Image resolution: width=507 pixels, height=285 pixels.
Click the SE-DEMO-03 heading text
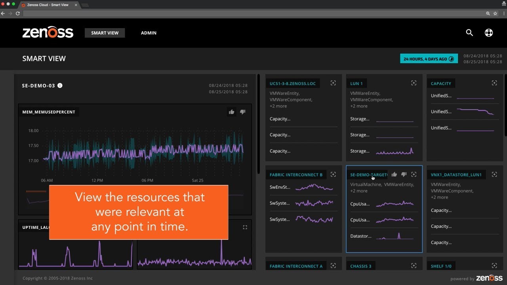(x=38, y=85)
